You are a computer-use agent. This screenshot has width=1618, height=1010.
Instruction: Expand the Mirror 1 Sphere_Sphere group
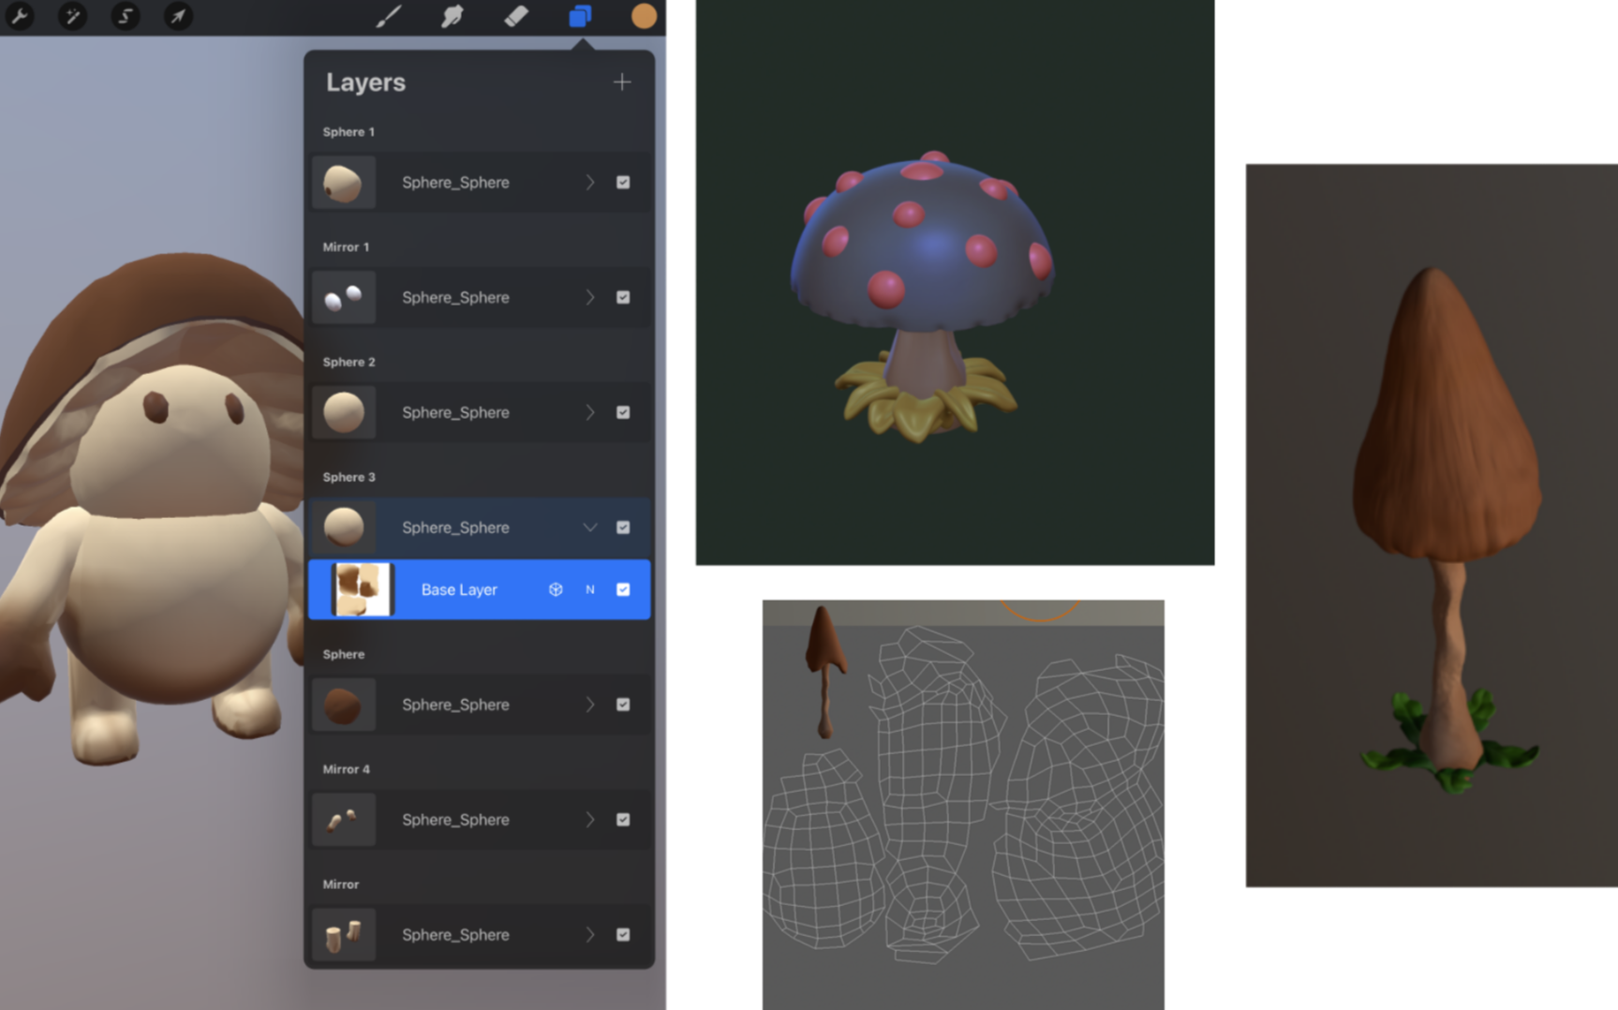pos(590,298)
